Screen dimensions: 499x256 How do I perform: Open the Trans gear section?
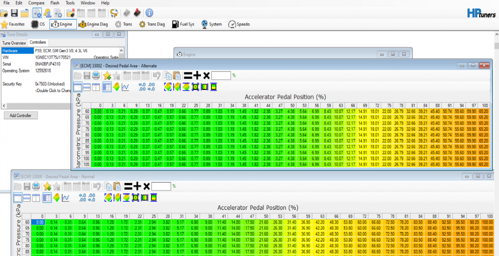[x=124, y=24]
